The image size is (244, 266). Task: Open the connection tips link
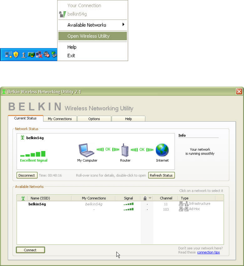coord(209,252)
